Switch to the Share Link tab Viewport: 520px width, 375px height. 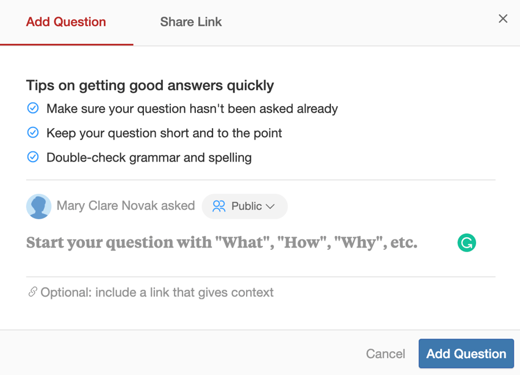pos(191,22)
